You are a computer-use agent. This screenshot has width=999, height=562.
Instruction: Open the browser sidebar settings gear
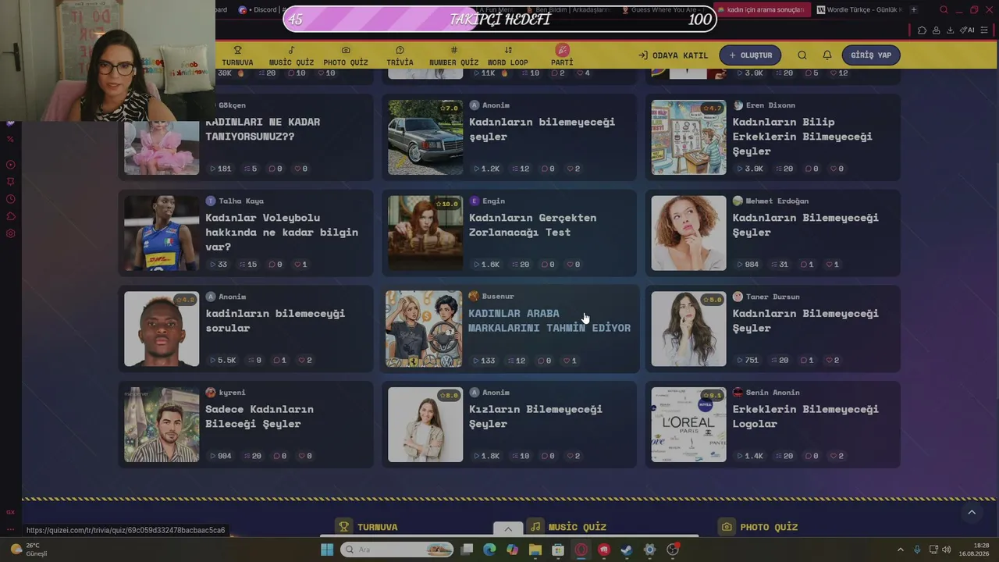pos(11,233)
